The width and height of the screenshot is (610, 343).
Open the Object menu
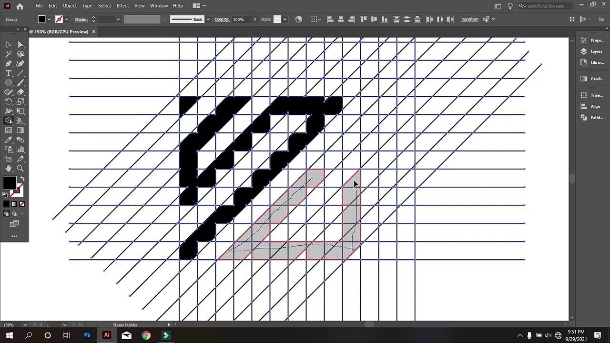tap(70, 6)
